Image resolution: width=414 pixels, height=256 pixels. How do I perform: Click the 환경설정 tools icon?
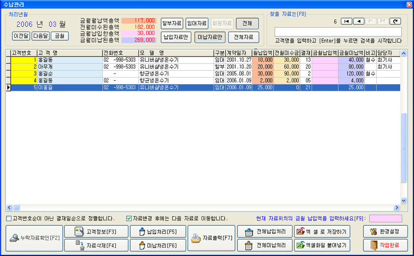(374, 232)
